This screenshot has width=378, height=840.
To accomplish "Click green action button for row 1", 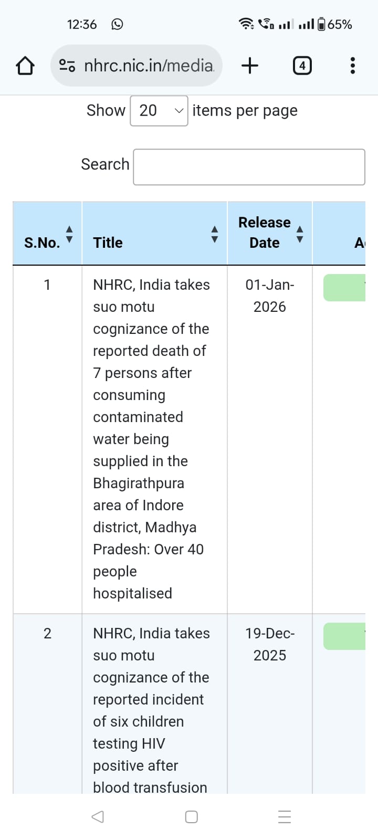I will click(344, 288).
